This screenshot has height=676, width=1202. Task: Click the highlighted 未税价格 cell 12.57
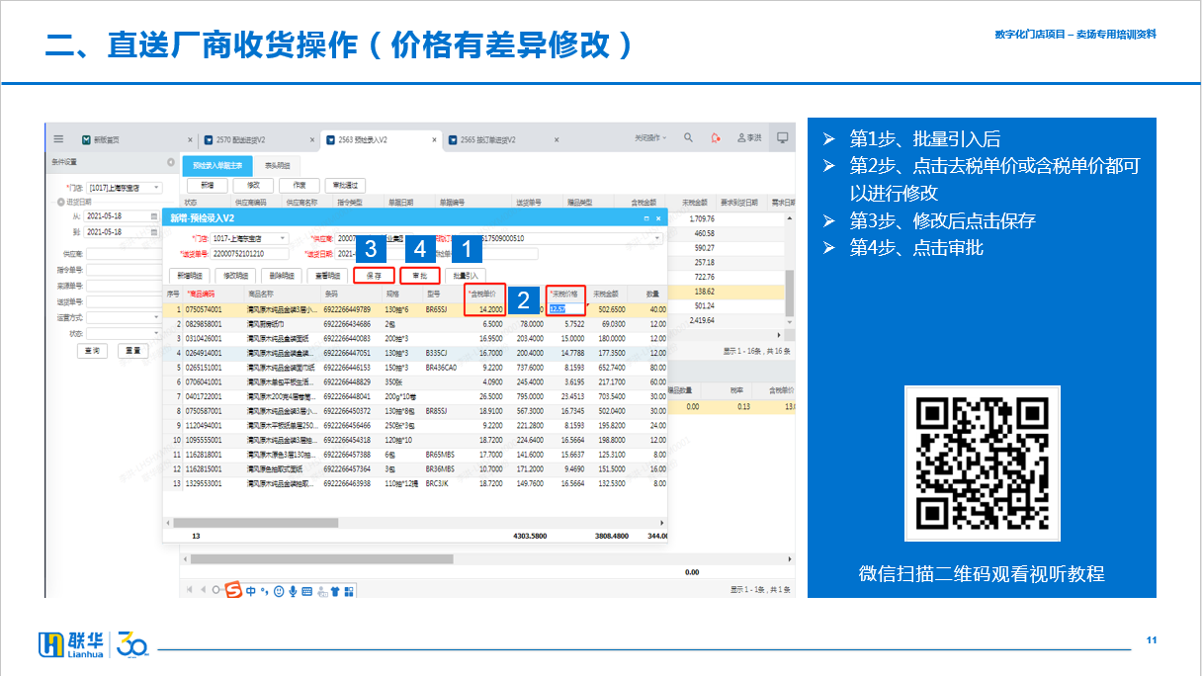click(567, 308)
